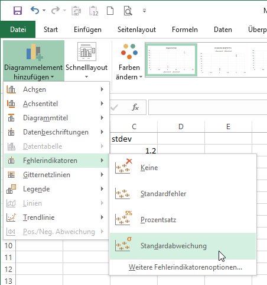This screenshot has height=285, width=267.
Task: Click the fx insert function icon
Action: pos(135,107)
